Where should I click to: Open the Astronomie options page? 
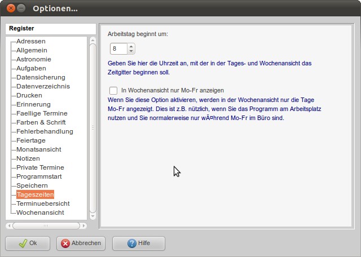[x=34, y=59]
